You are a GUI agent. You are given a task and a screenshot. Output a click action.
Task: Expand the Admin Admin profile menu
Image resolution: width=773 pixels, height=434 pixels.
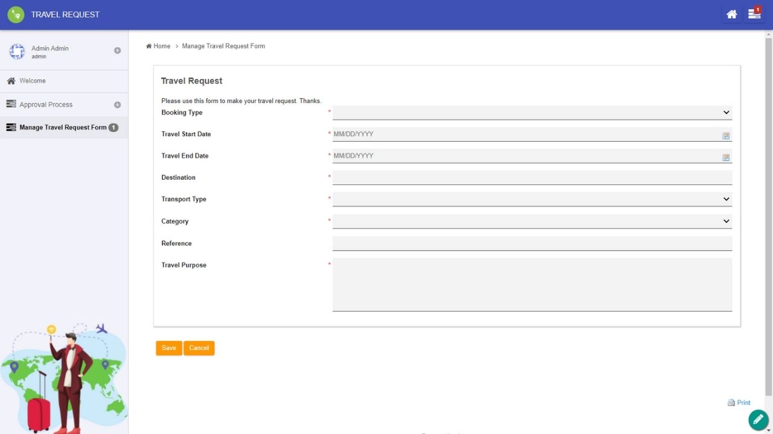(x=117, y=51)
